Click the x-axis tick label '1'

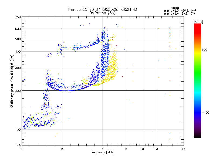coord(22,149)
